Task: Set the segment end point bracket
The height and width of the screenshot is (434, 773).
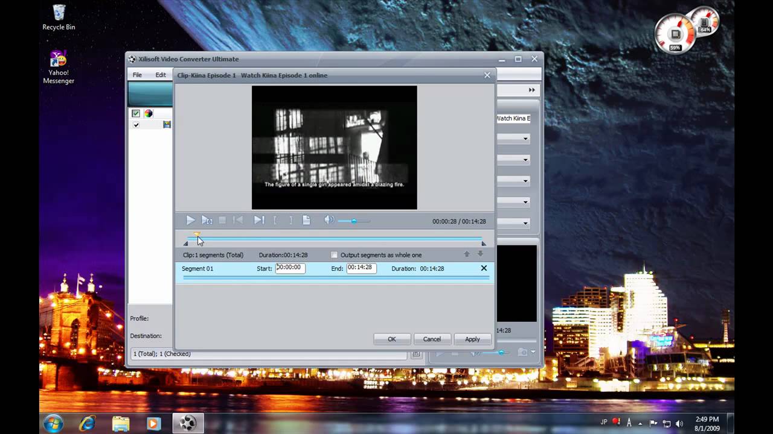Action: pos(290,221)
